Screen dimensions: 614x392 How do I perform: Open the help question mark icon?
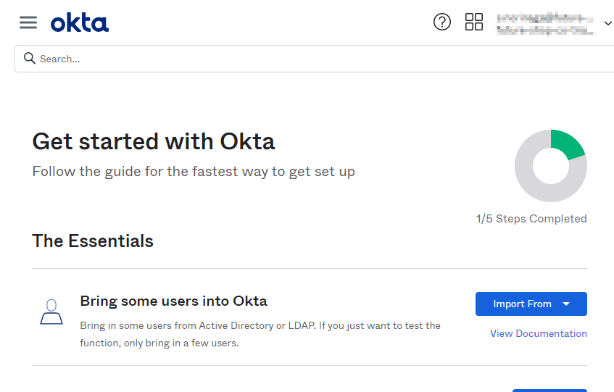tap(442, 22)
